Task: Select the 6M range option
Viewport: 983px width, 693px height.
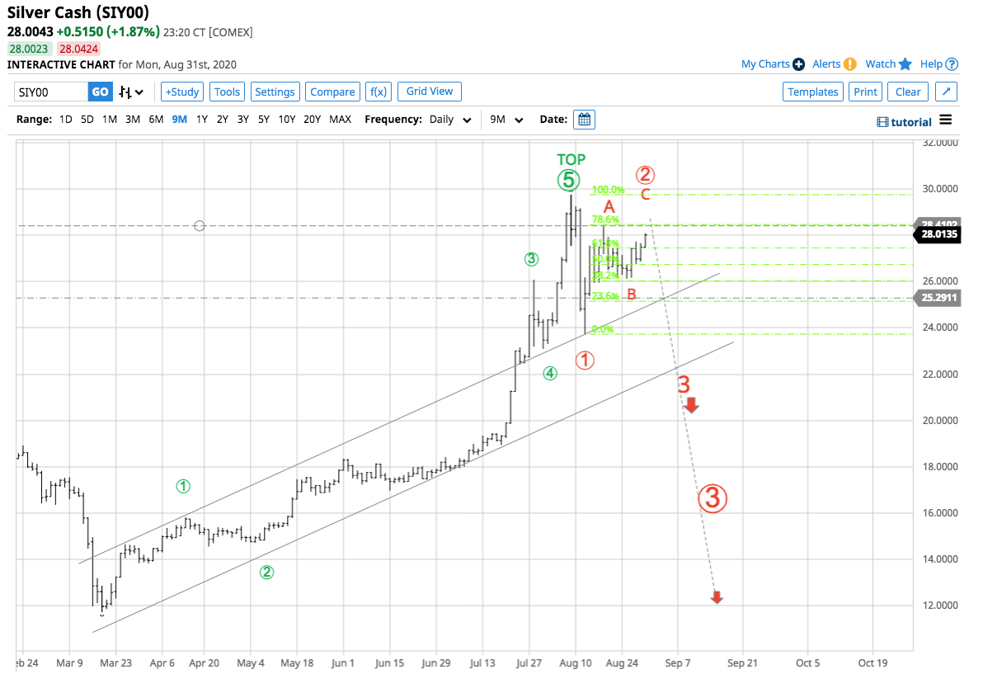Action: click(156, 119)
